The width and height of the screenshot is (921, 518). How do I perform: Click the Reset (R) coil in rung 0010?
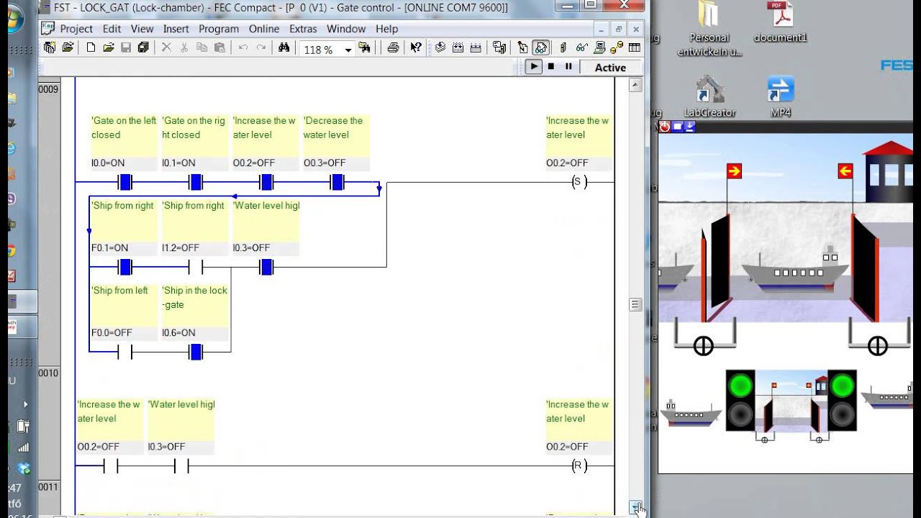(x=579, y=465)
